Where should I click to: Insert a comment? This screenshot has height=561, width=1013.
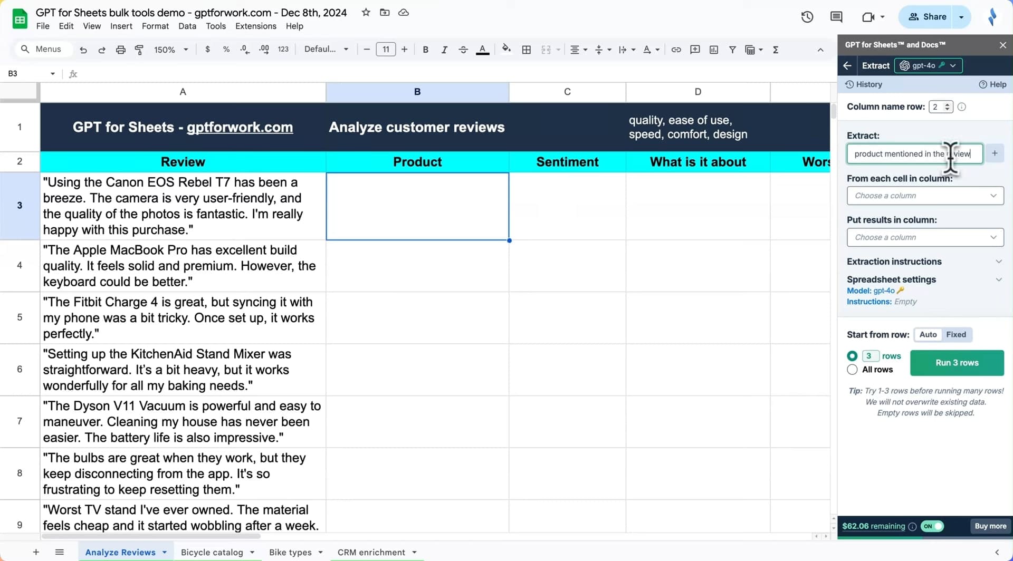(x=695, y=49)
